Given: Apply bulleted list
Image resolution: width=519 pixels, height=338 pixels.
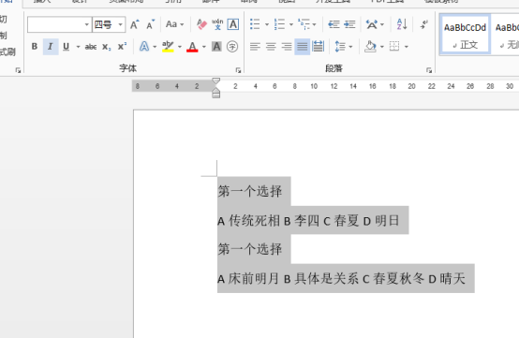Looking at the screenshot, I should tap(255, 24).
